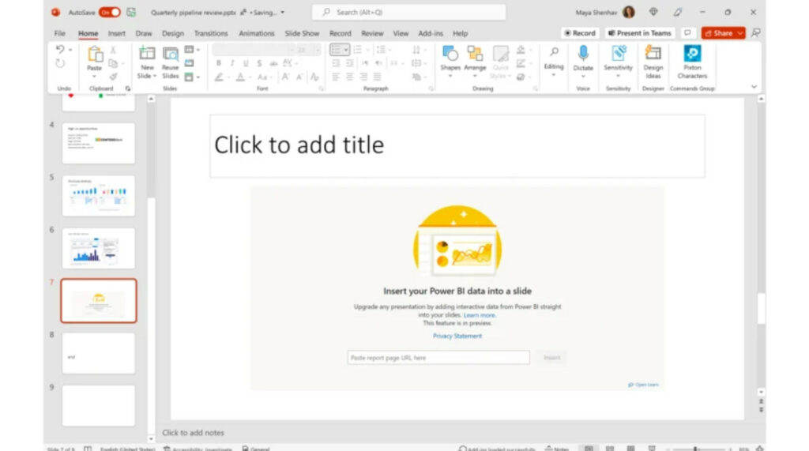This screenshot has width=809, height=451.
Task: Click the pen coming-soon icon
Action: (x=678, y=12)
